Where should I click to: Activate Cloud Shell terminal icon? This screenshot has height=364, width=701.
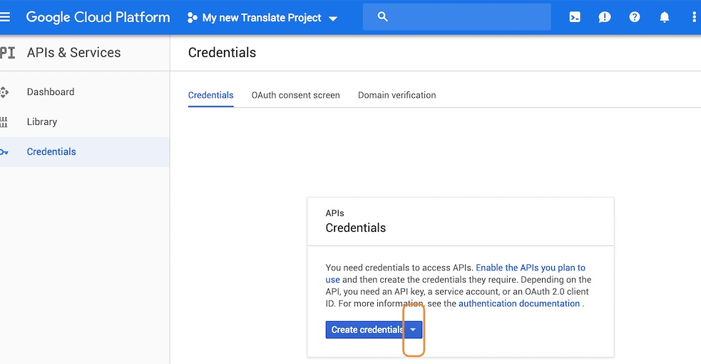575,17
